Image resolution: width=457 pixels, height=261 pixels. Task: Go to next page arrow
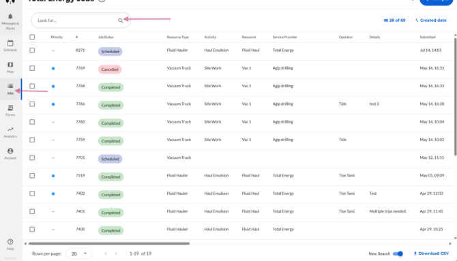pos(116,254)
